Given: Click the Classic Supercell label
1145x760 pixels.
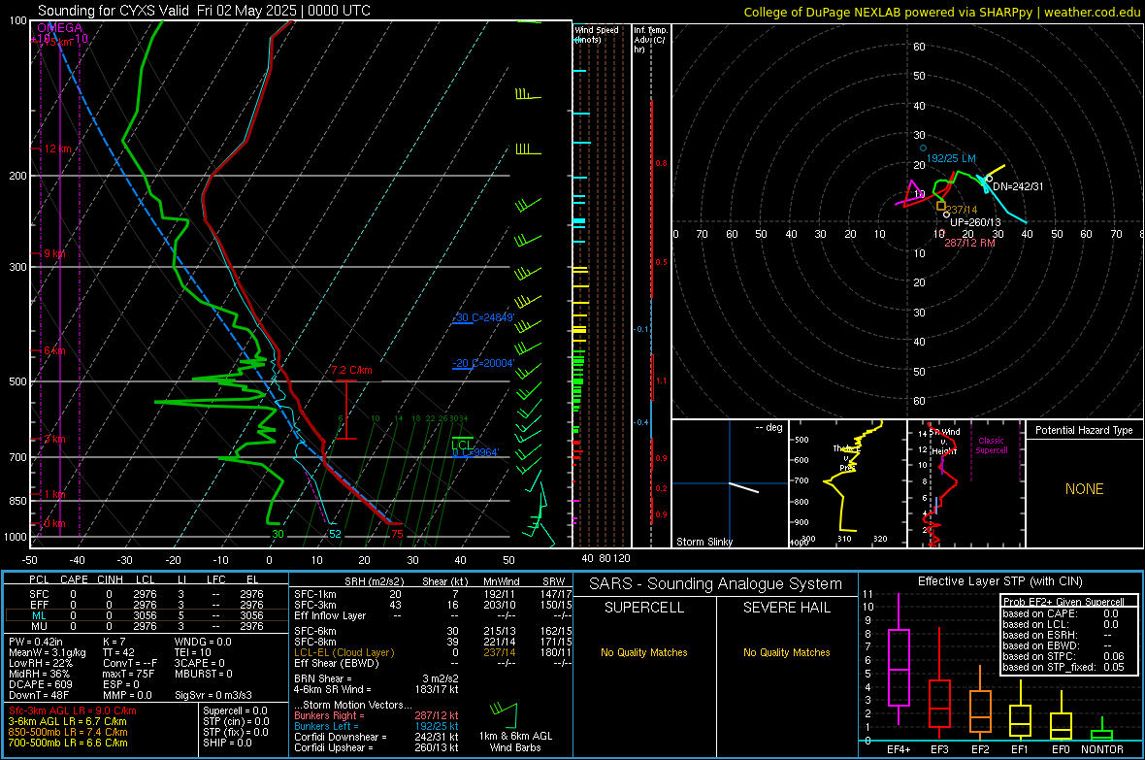Looking at the screenshot, I should [992, 446].
